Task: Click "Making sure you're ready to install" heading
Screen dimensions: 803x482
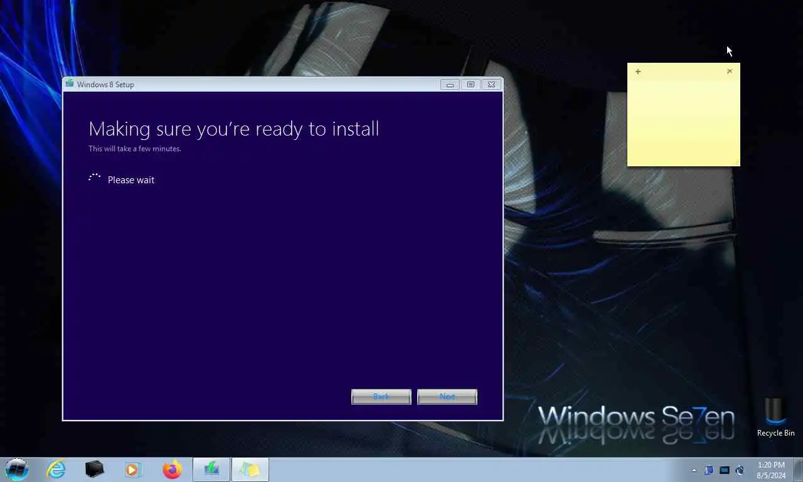Action: pos(233,129)
